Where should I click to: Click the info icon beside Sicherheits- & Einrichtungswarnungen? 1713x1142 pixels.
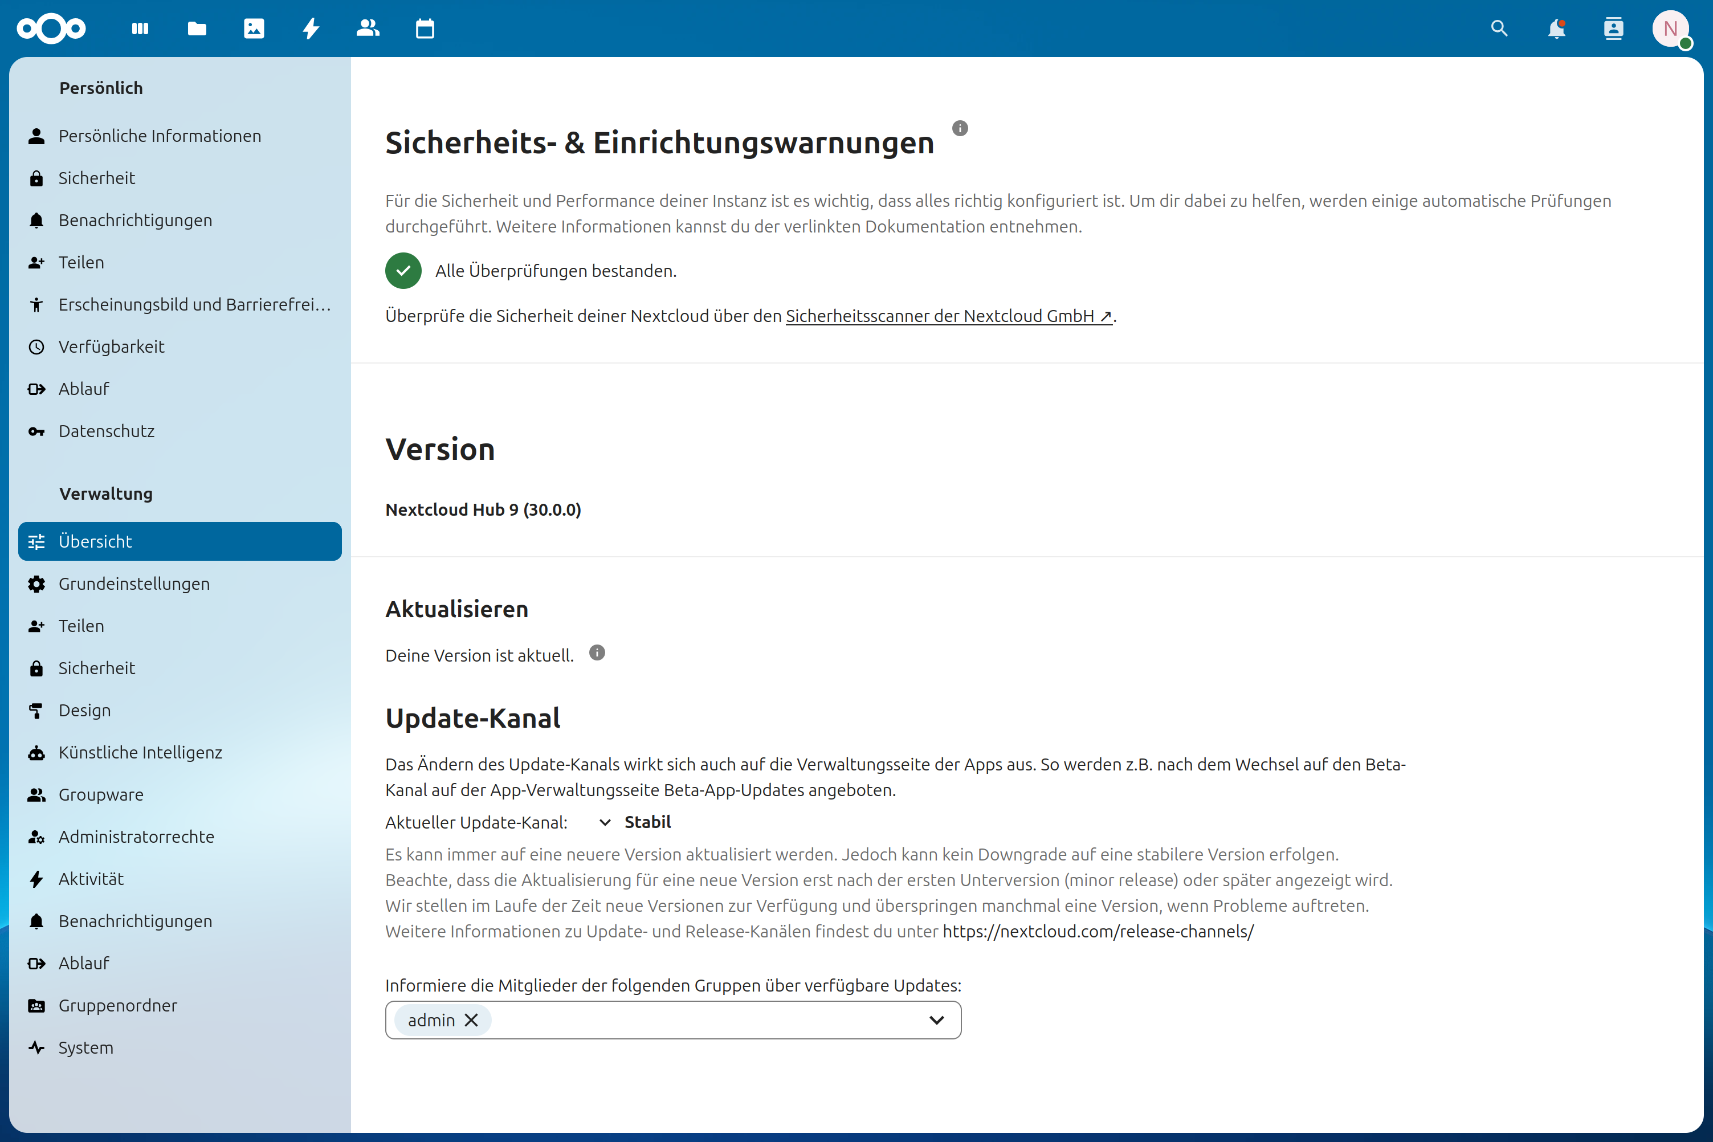[960, 128]
